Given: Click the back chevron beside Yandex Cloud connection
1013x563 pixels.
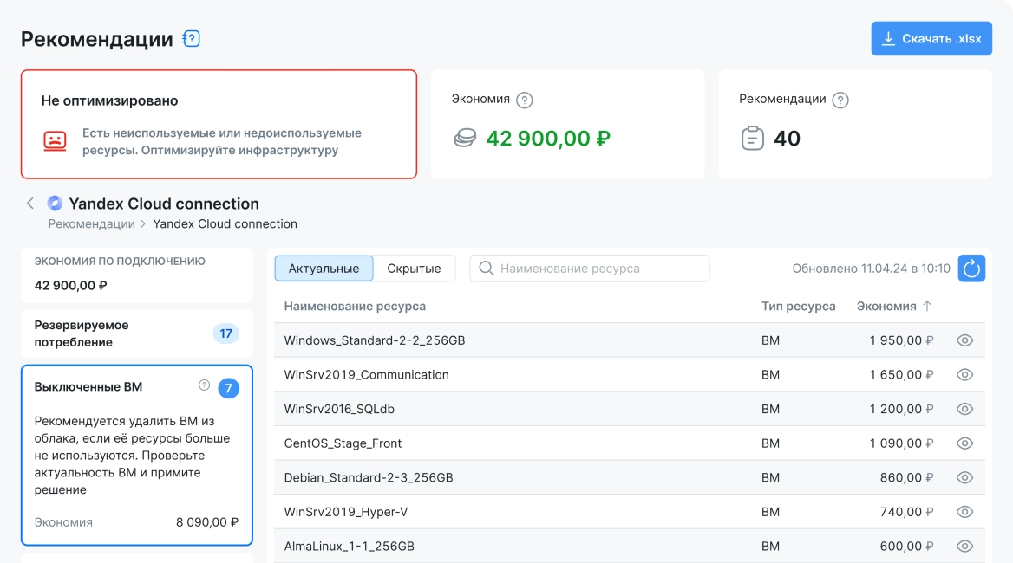Looking at the screenshot, I should pyautogui.click(x=29, y=204).
